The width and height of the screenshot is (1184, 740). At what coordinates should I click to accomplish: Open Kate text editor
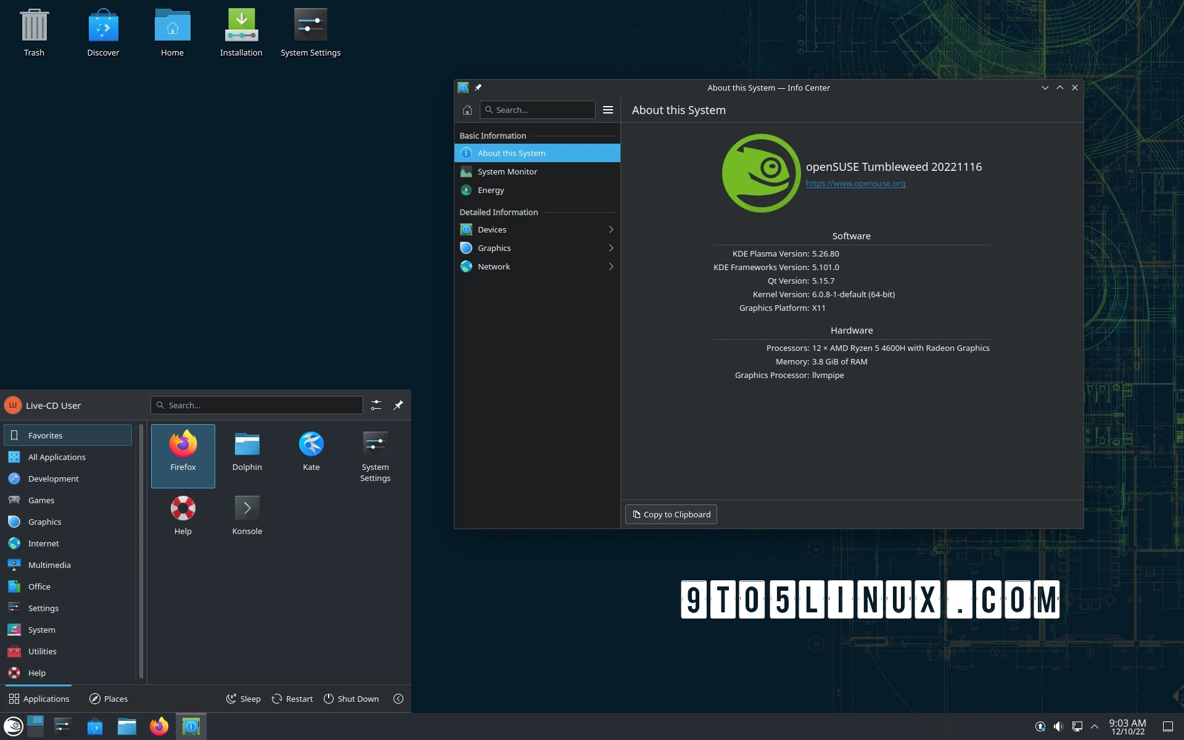tap(311, 450)
